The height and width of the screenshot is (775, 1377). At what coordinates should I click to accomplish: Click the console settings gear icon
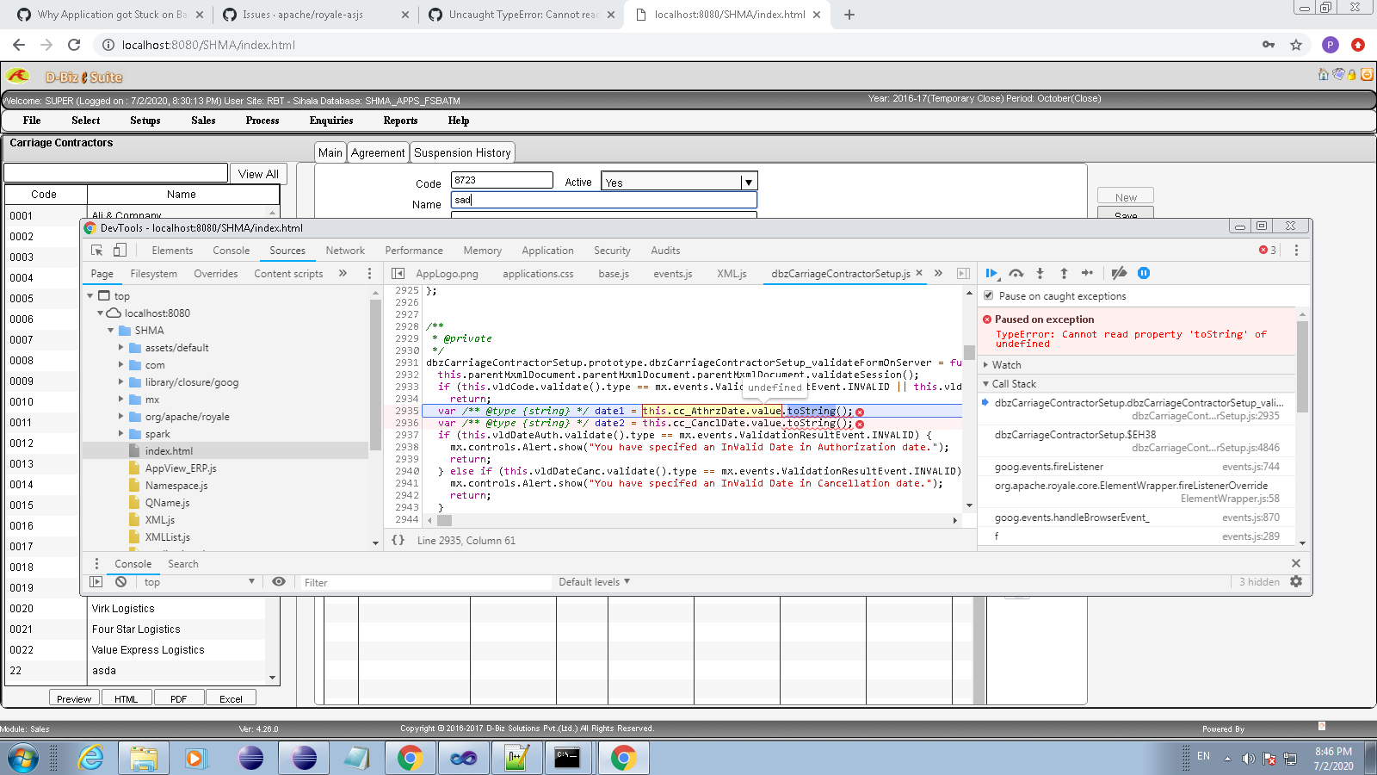coord(1297,582)
